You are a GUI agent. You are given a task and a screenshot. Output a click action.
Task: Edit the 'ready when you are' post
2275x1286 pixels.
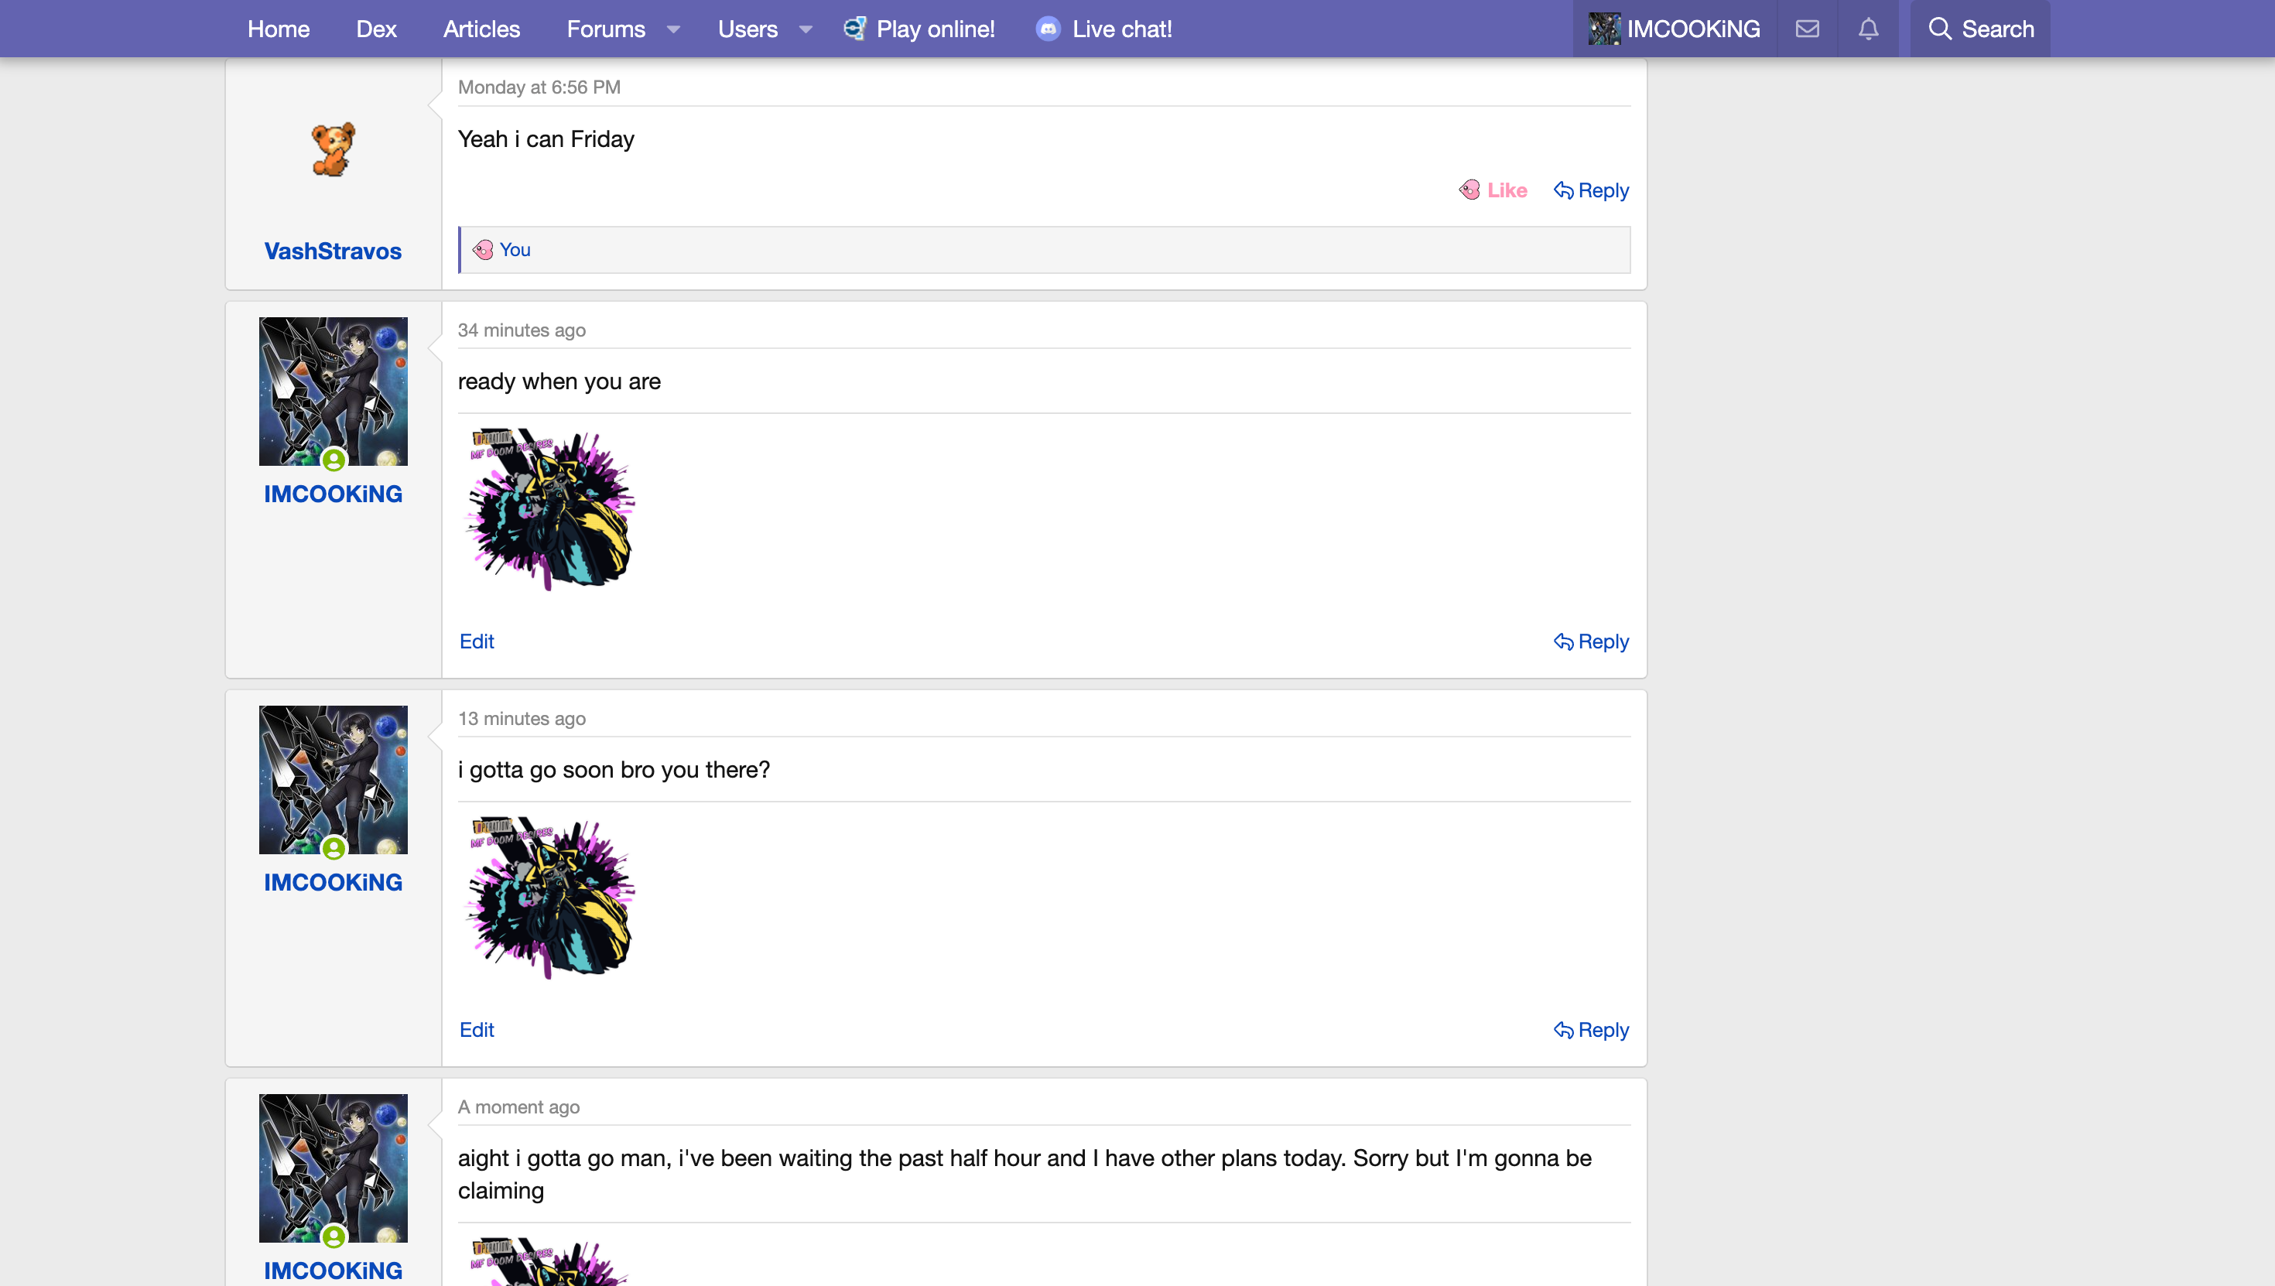[x=476, y=641]
